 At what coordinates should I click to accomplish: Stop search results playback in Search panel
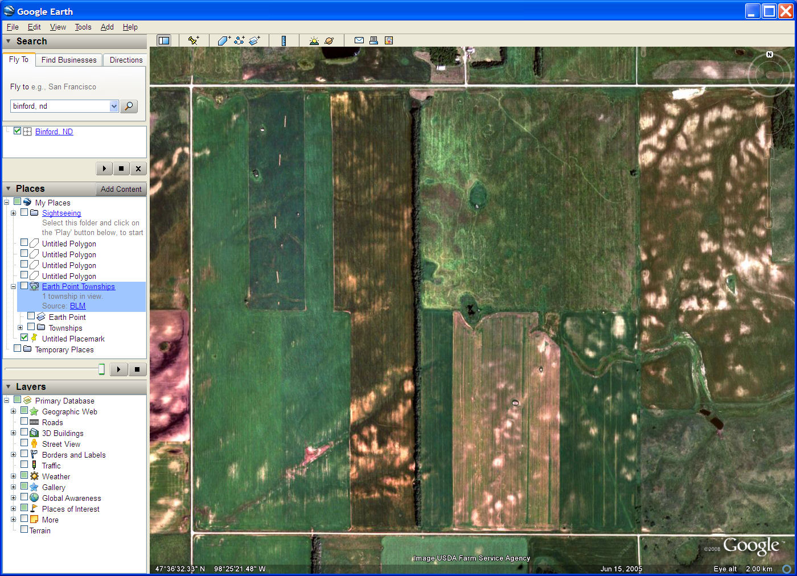[121, 168]
